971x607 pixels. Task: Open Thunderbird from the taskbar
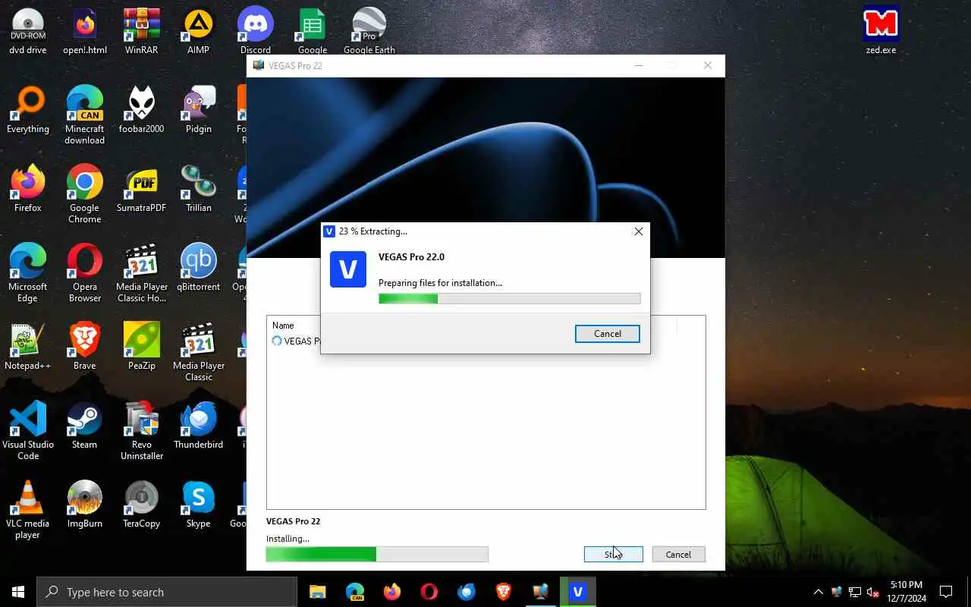tap(467, 592)
